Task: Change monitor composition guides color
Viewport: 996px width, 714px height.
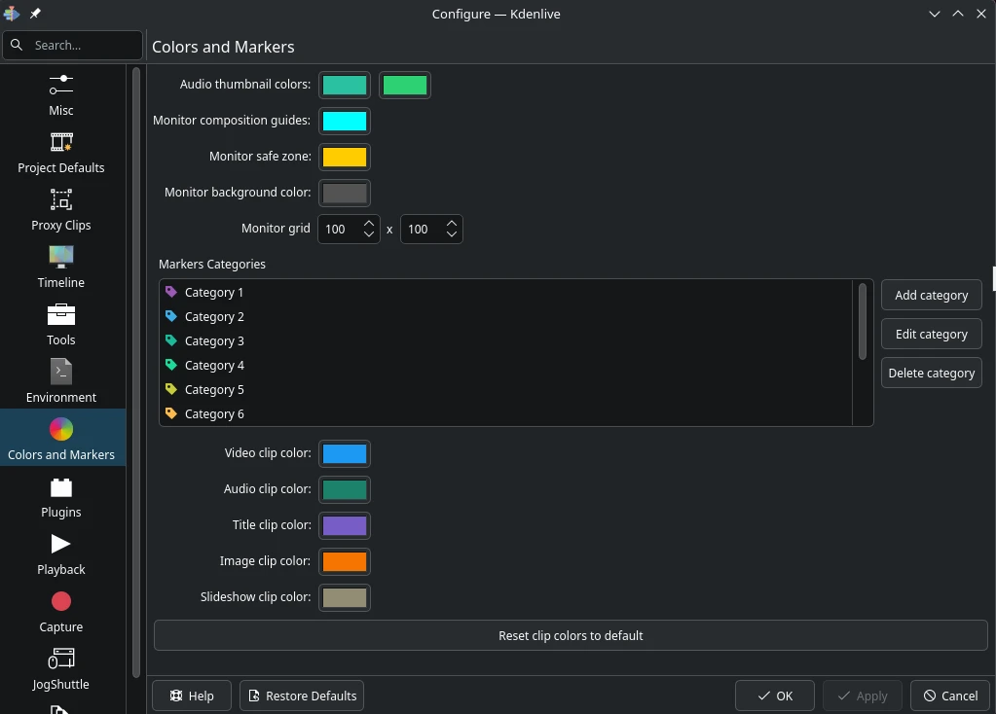Action: [345, 122]
